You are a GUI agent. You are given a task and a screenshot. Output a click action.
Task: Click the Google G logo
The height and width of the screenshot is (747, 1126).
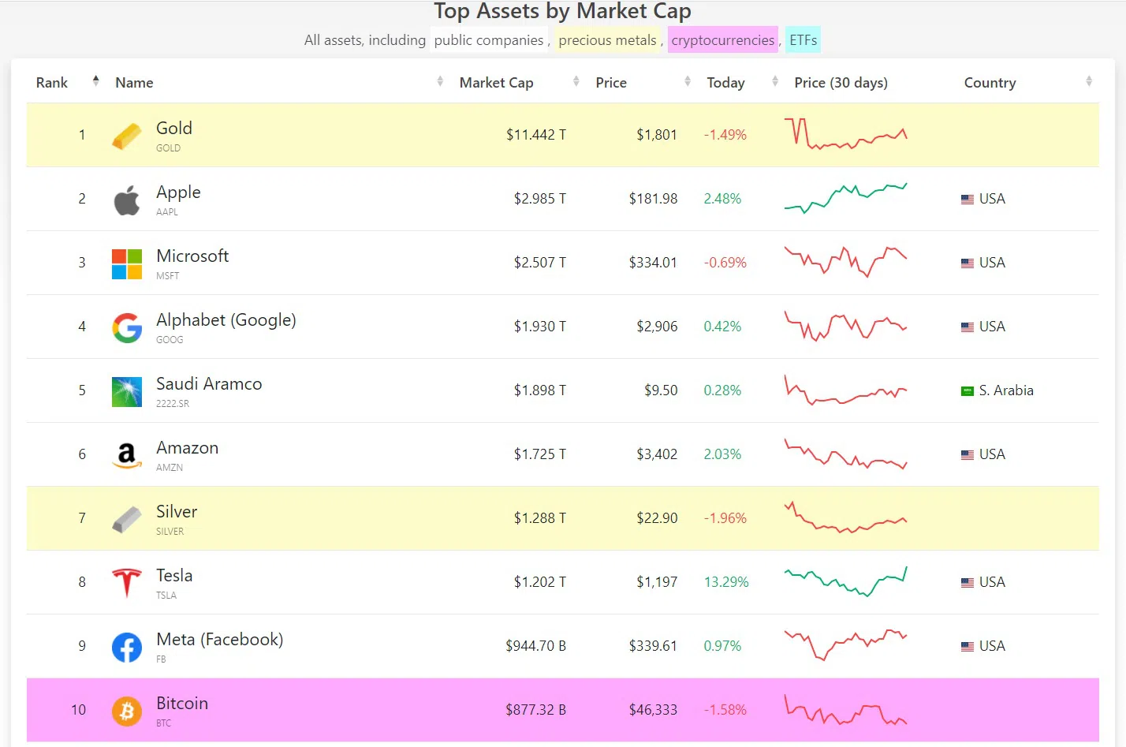pos(126,328)
